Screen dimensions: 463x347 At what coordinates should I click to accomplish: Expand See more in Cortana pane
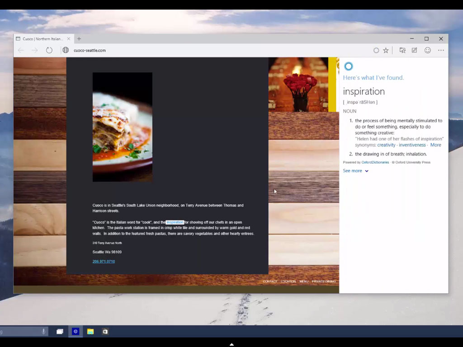pos(355,171)
